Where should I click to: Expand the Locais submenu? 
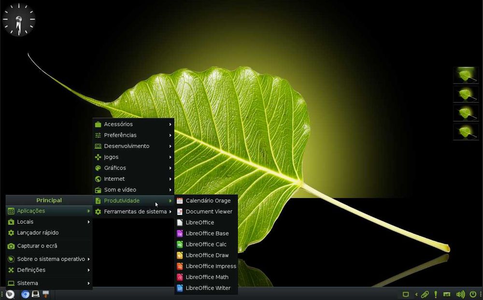49,222
